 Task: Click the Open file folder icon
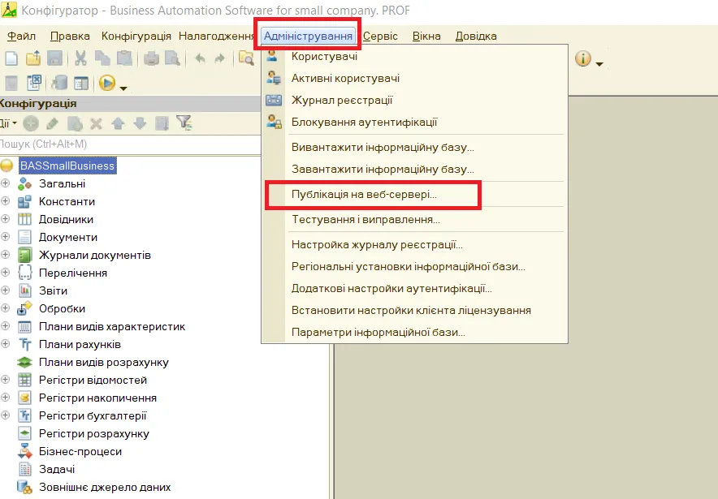pos(33,58)
